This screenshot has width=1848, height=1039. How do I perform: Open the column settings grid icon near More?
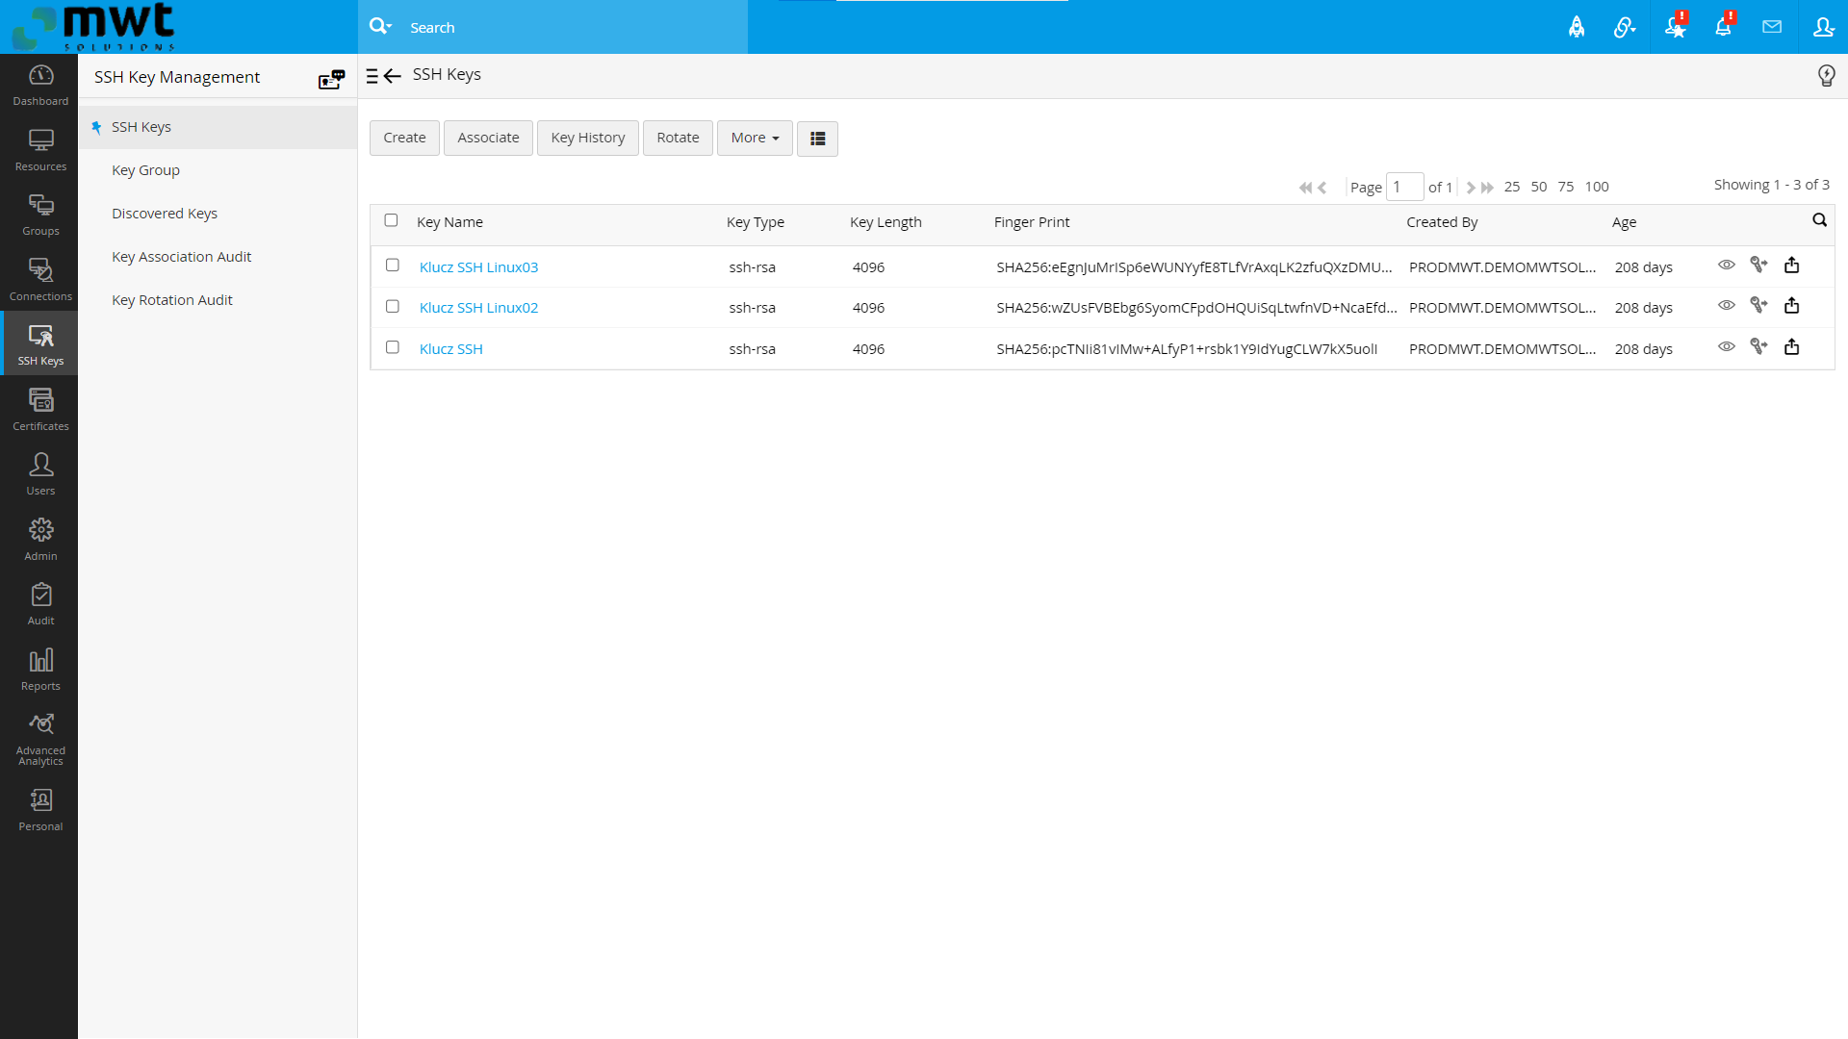(816, 139)
